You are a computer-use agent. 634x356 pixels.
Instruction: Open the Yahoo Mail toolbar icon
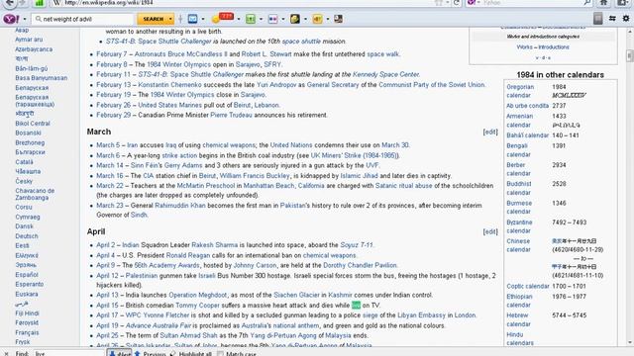point(193,19)
